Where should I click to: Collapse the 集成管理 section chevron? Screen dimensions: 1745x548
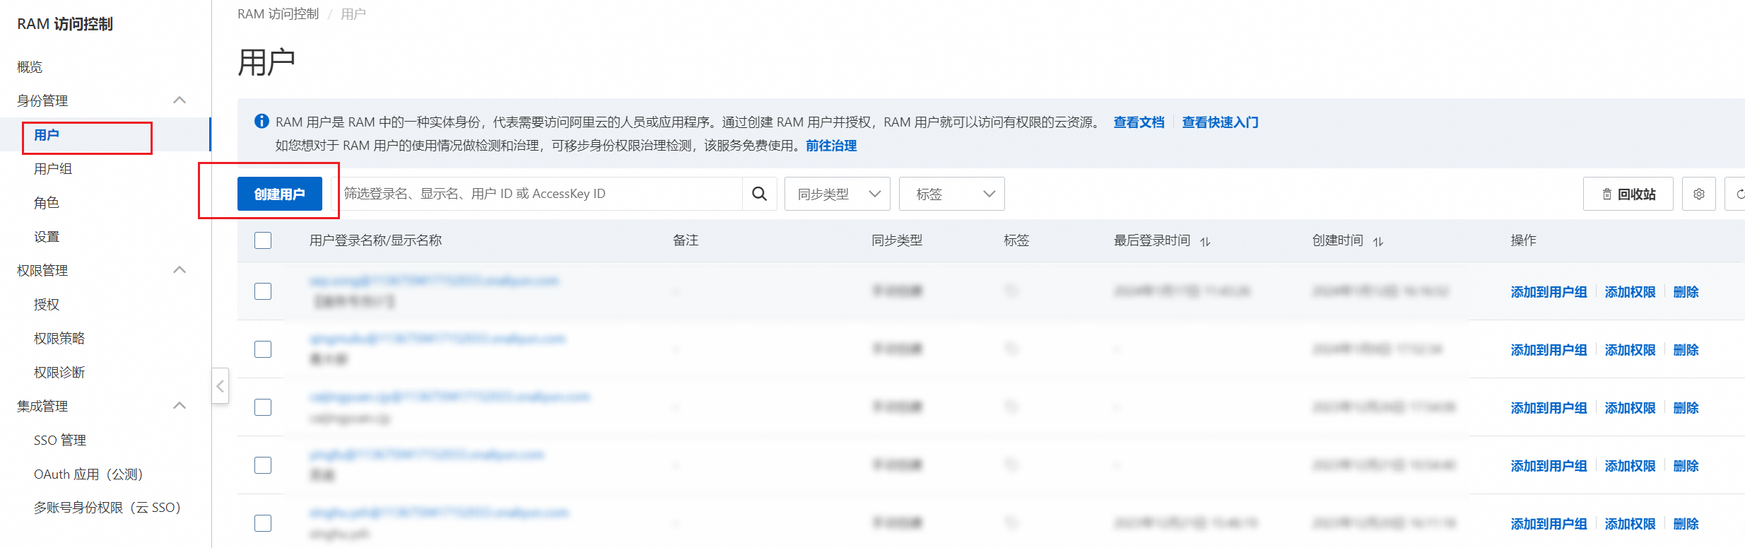coord(180,406)
